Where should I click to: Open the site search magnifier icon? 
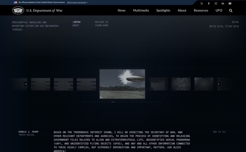(x=230, y=11)
